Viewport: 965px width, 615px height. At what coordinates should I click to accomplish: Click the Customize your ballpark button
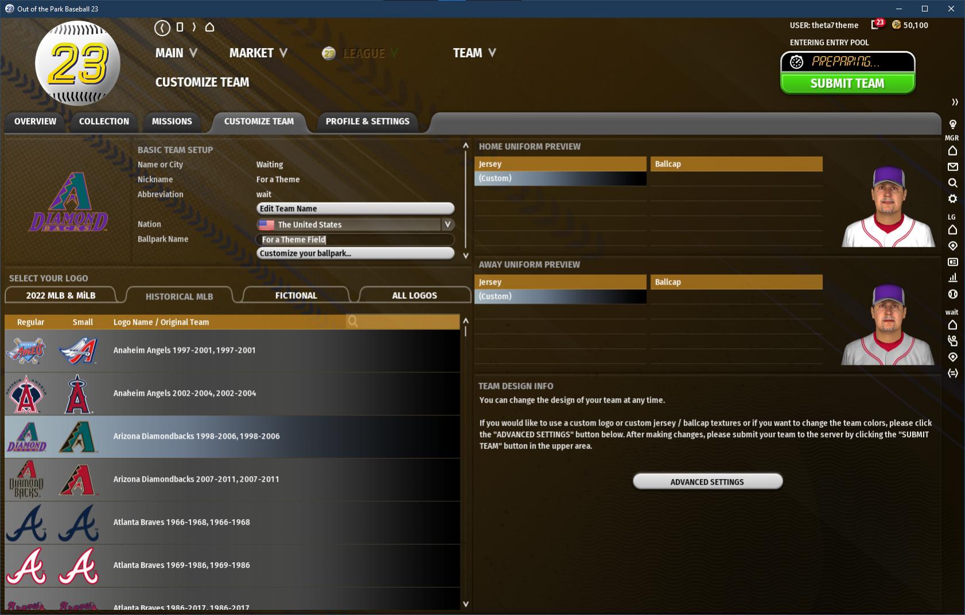355,254
